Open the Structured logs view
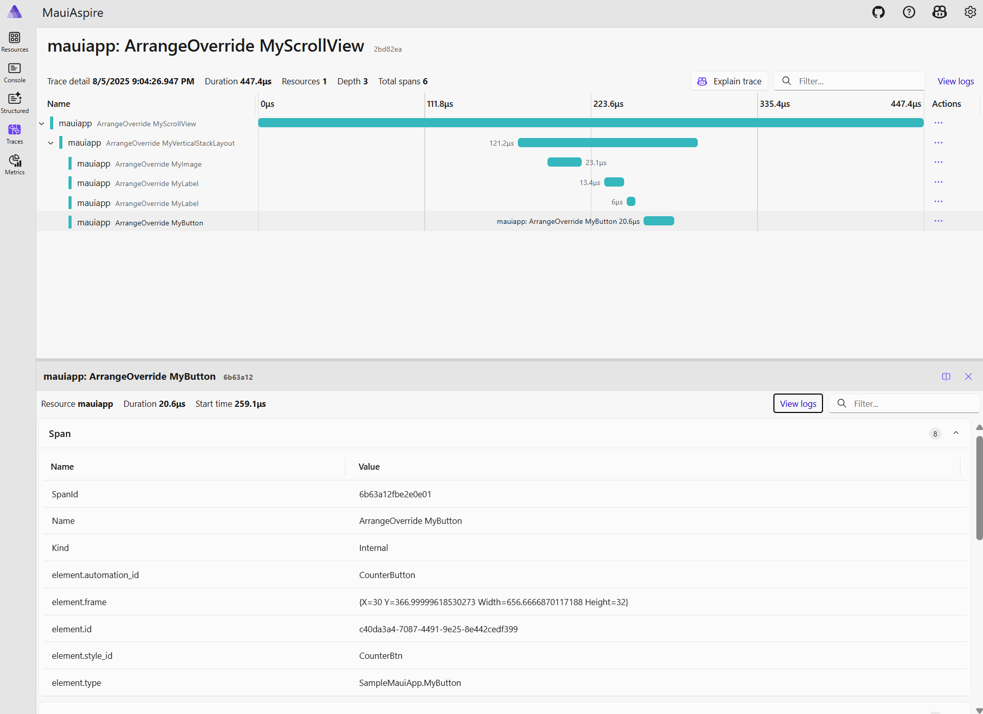 (14, 102)
